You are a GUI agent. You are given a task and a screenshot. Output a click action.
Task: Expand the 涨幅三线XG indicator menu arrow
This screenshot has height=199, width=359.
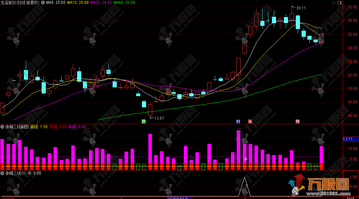[2, 173]
